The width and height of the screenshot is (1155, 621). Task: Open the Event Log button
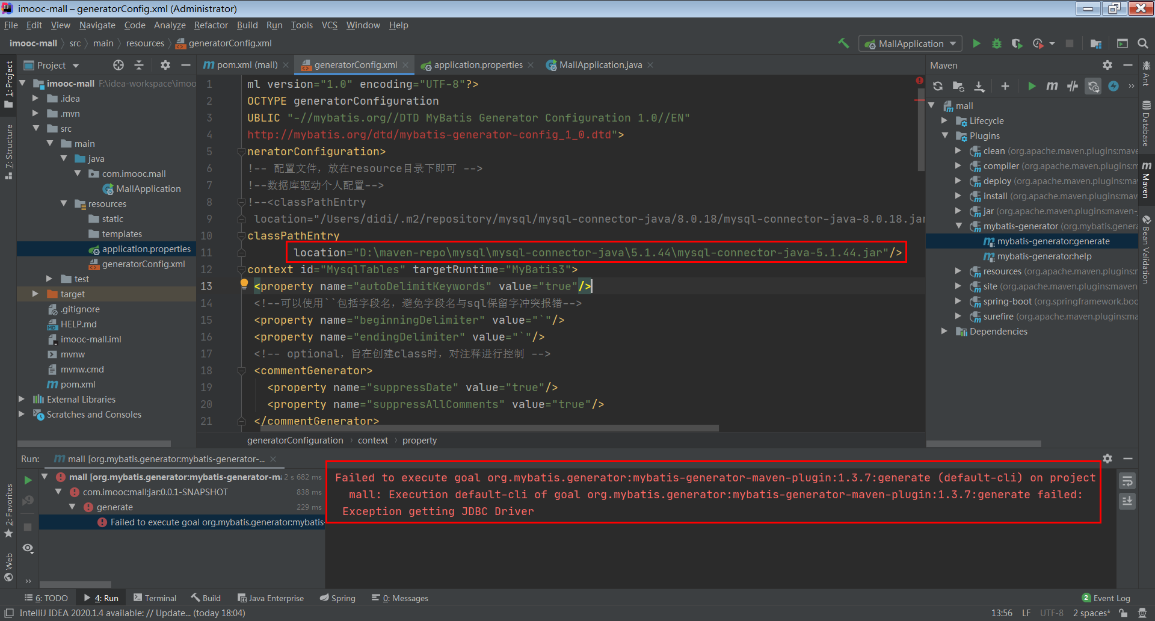click(1106, 598)
